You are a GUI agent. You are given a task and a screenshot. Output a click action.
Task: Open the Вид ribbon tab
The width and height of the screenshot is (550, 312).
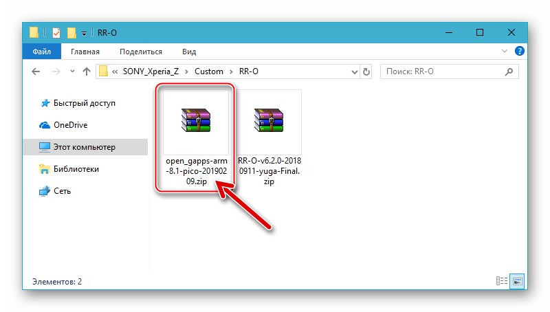pos(189,52)
